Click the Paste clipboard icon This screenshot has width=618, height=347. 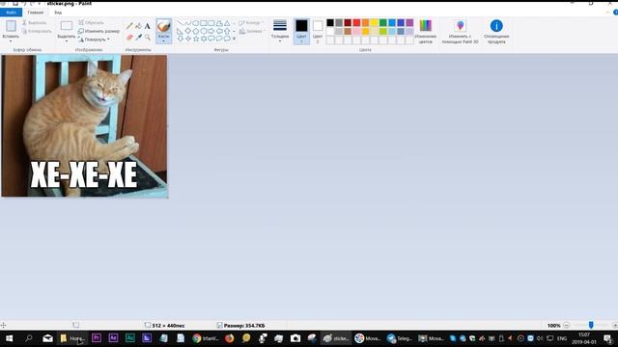[11, 26]
